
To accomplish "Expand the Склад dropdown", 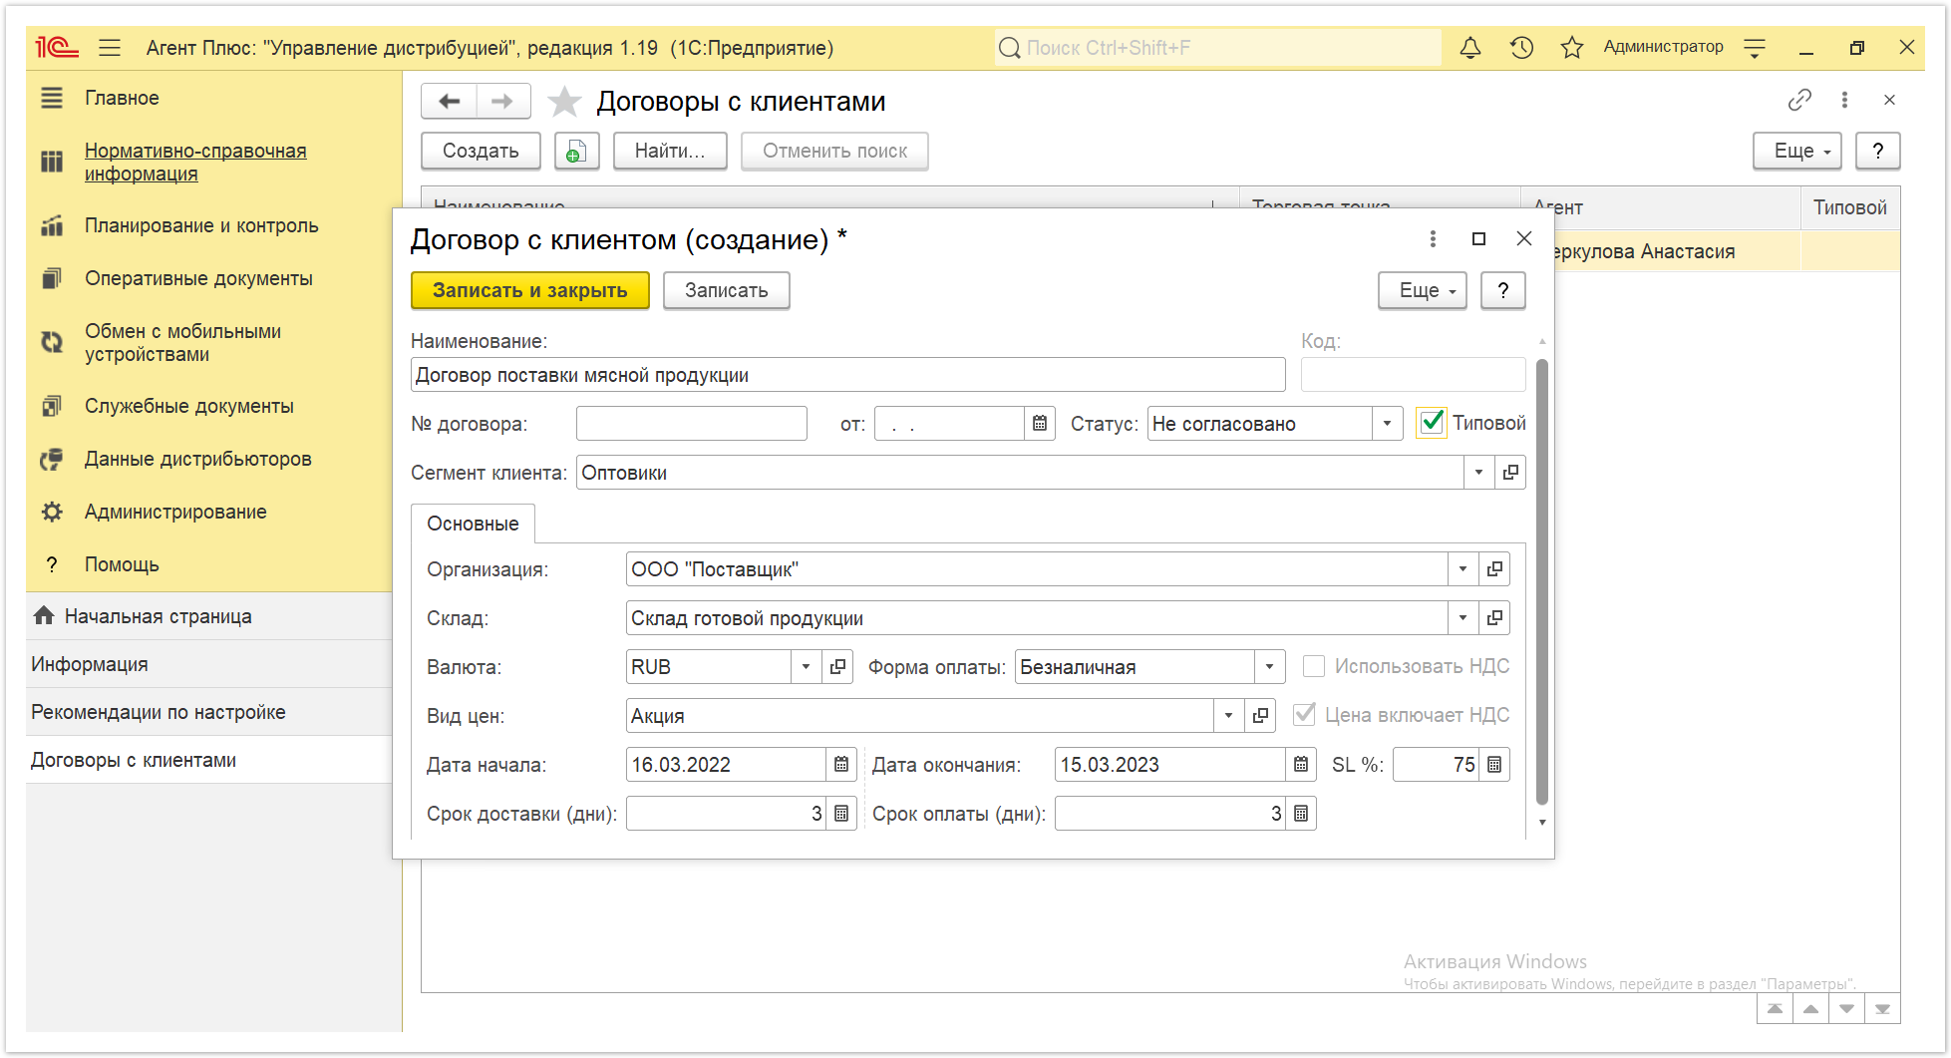I will pyautogui.click(x=1463, y=617).
